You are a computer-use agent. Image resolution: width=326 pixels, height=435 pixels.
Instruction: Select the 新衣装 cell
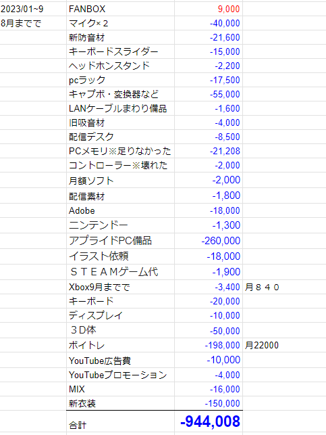(x=120, y=403)
